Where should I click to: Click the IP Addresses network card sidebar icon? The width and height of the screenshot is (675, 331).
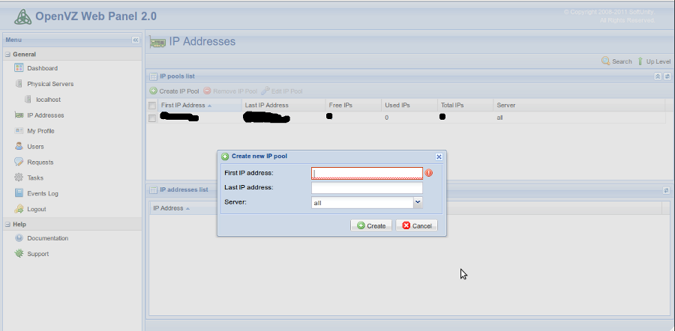19,115
